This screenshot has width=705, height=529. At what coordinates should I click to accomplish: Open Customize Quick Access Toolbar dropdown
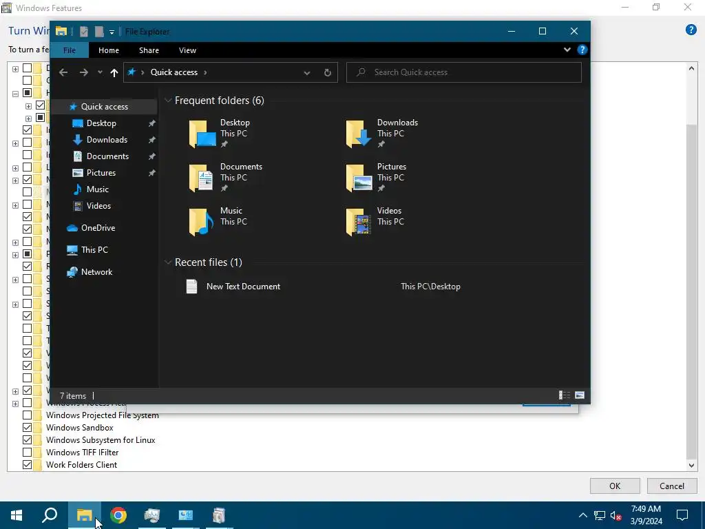point(112,32)
